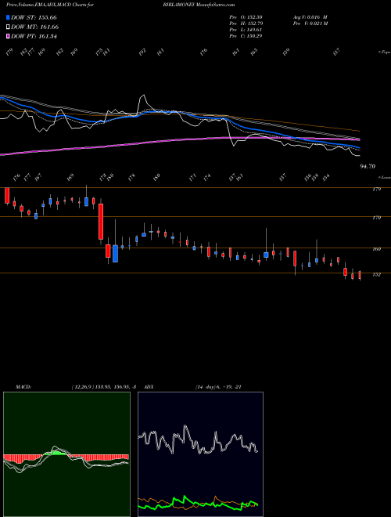The height and width of the screenshot is (517, 391).
Task: Click the ADX panel title
Action: coord(149,387)
